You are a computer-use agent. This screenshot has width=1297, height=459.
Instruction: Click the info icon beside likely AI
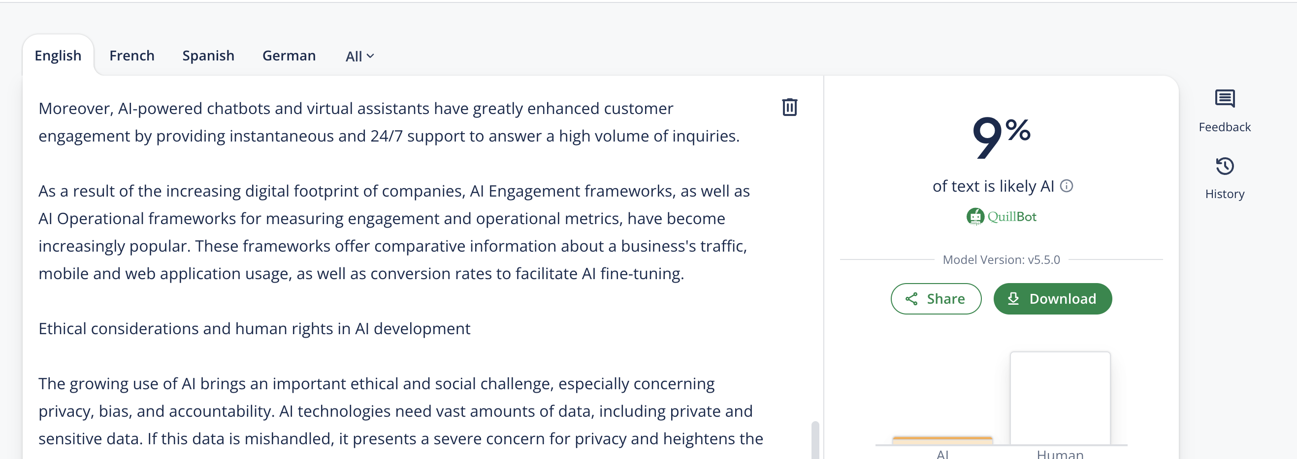[1066, 186]
